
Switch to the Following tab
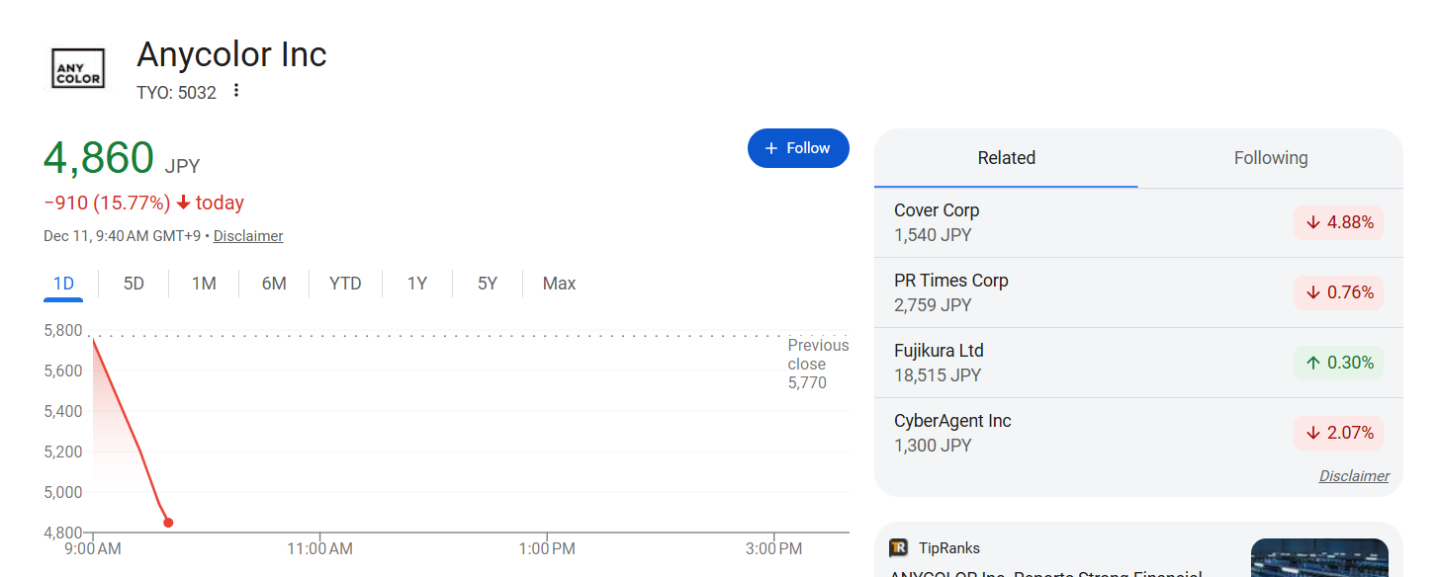coord(1271,158)
